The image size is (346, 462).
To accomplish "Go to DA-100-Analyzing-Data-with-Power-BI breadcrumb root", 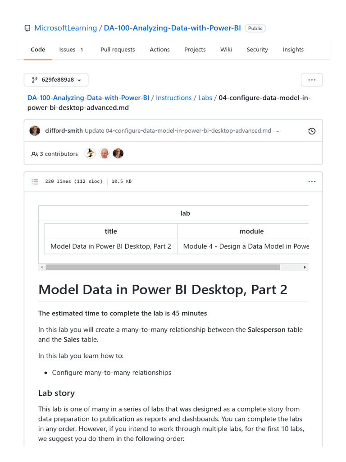I will 88,98.
